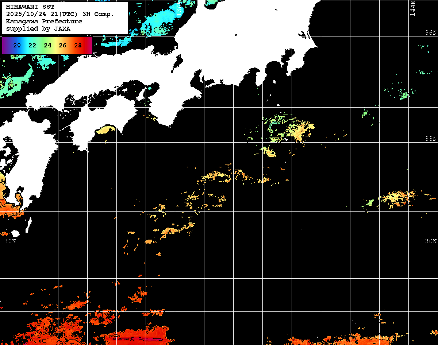
Task: Click the 33N latitude label on right edge
Action: pyautogui.click(x=431, y=139)
